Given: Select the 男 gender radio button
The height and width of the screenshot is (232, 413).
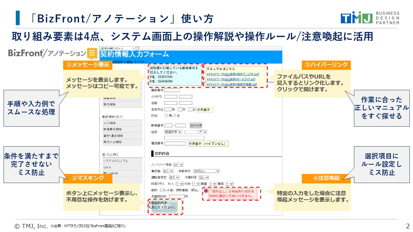Looking at the screenshot, I should click(x=166, y=116).
